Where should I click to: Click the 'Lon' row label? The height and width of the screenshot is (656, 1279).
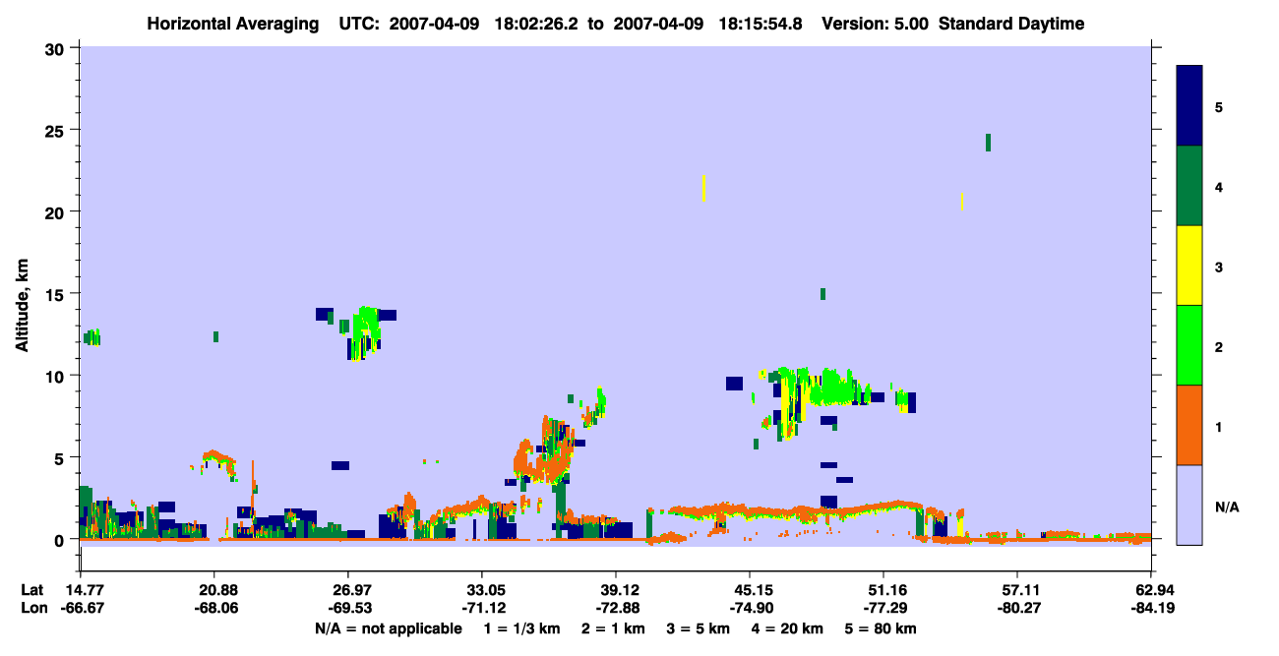[x=32, y=609]
